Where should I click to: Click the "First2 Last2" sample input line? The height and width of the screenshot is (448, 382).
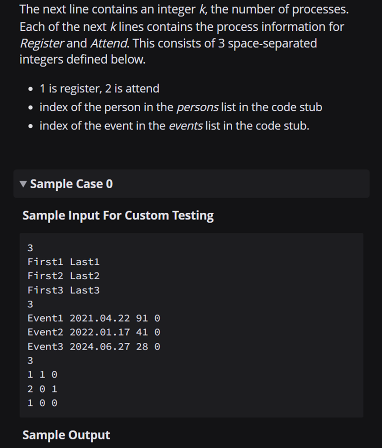pyautogui.click(x=63, y=276)
